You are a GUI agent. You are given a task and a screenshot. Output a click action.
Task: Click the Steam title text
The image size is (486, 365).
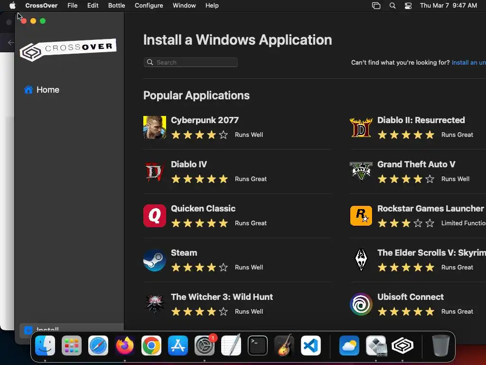coord(184,253)
